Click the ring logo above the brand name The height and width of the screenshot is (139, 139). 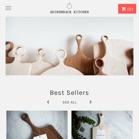69,6
